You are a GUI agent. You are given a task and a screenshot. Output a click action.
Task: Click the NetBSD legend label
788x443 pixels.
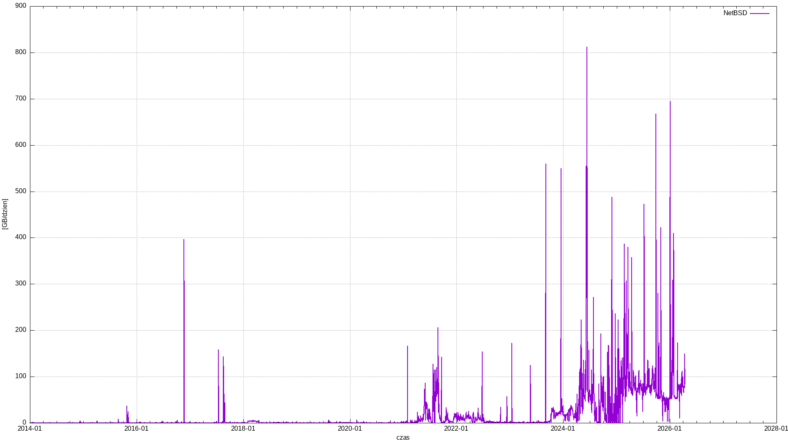coord(735,13)
